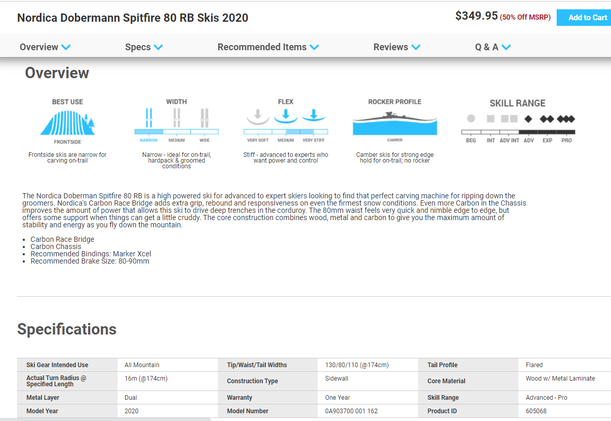The image size is (611, 421).
Task: Click the 50% Off MSRP label
Action: 525,17
